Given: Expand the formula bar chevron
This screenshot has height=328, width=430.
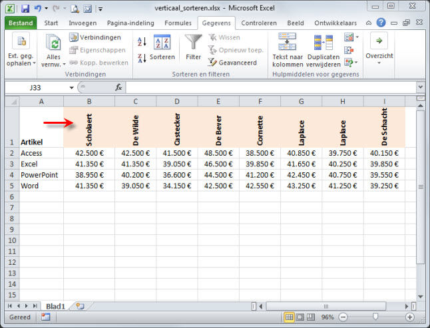Looking at the screenshot, I should tap(421, 87).
